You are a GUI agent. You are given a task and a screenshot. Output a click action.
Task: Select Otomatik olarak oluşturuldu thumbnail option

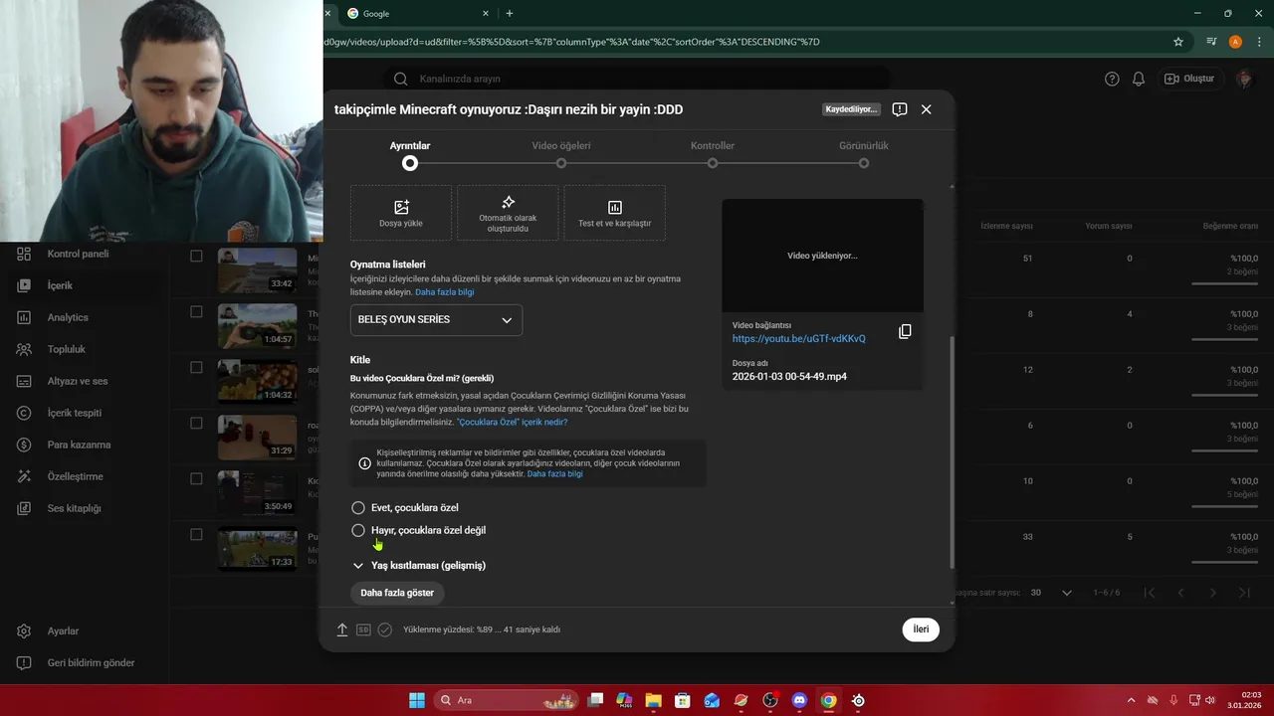click(x=508, y=213)
